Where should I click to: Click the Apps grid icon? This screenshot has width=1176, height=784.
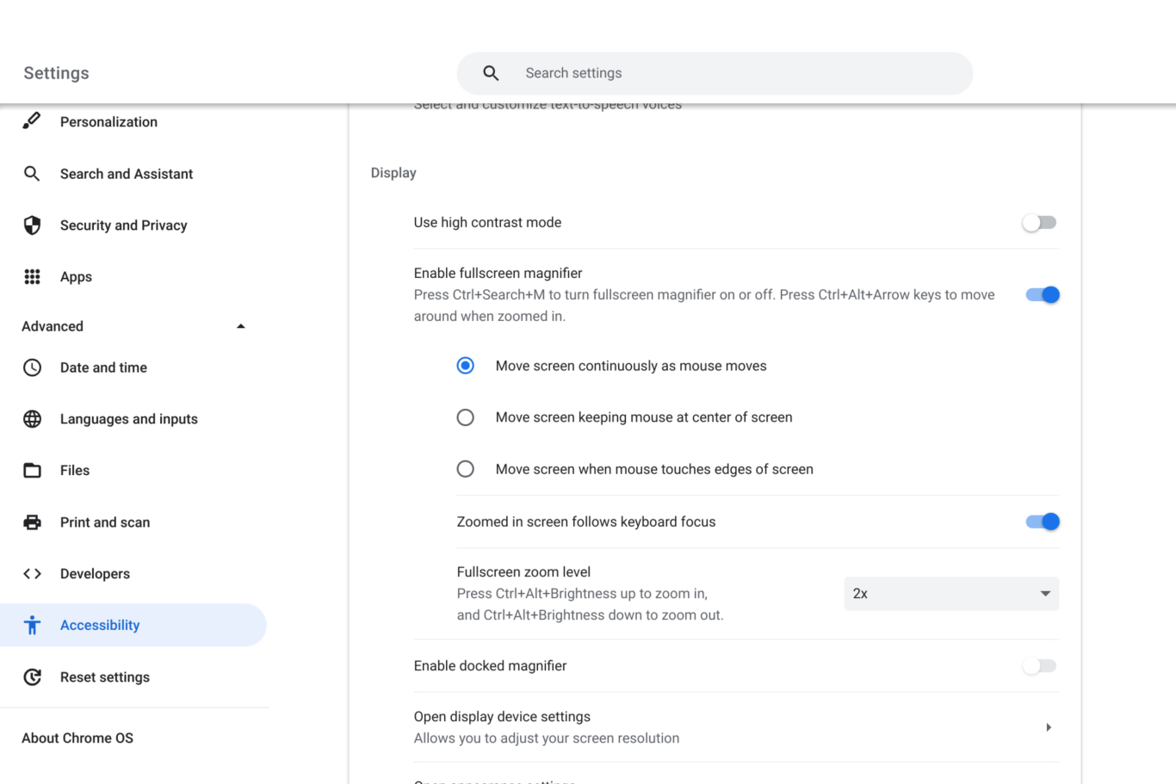[x=32, y=276]
